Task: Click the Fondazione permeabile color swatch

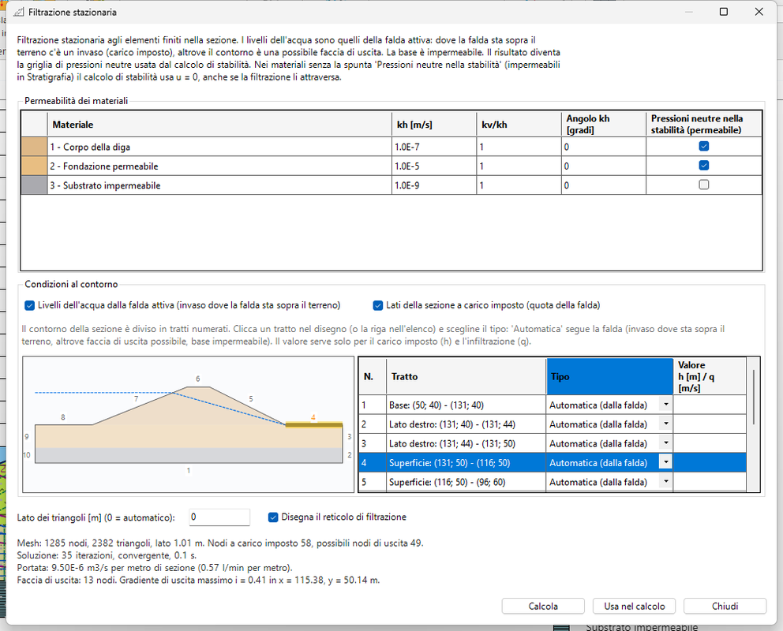Action: pos(34,166)
